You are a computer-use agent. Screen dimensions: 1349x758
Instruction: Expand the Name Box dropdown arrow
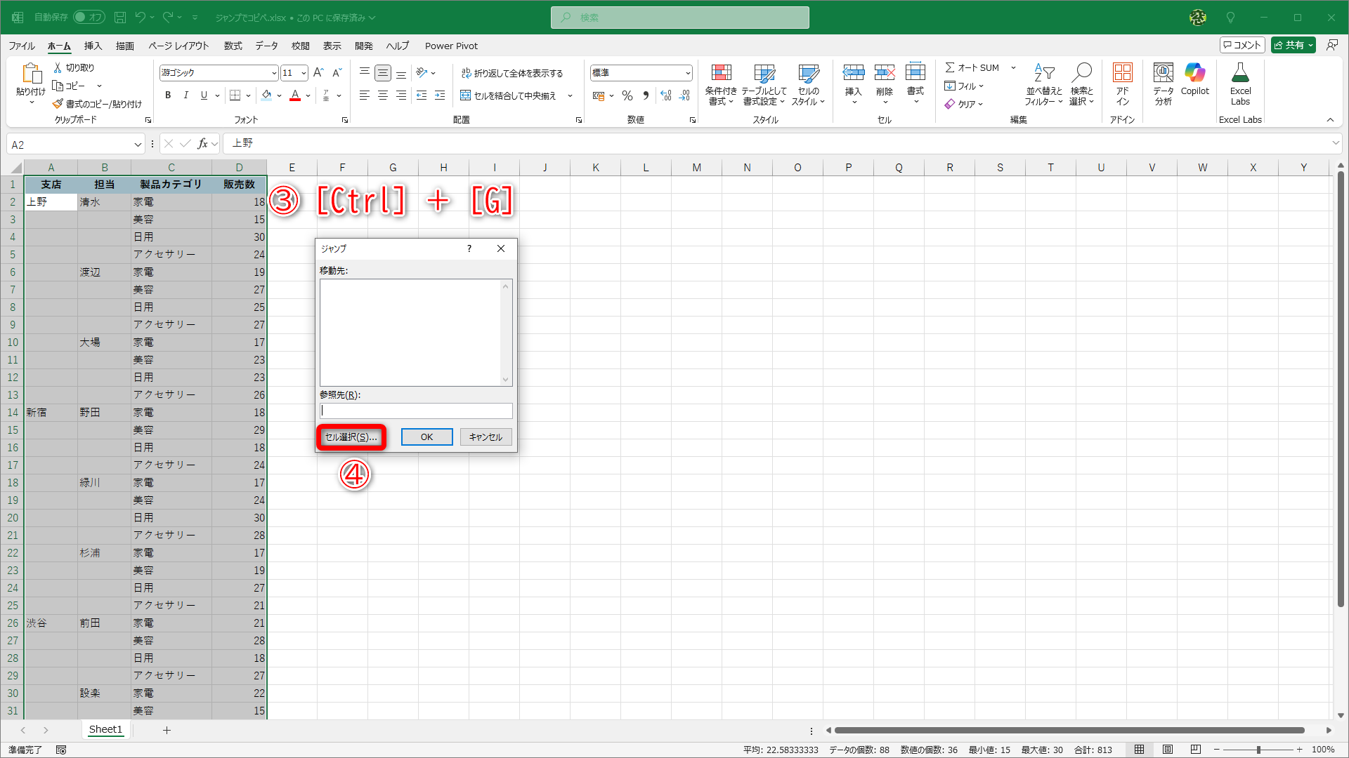(x=138, y=145)
